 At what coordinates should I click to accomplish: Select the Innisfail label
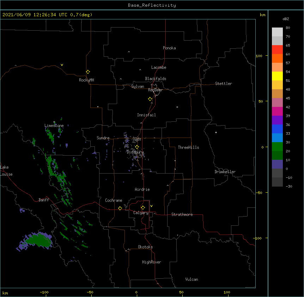146,115
